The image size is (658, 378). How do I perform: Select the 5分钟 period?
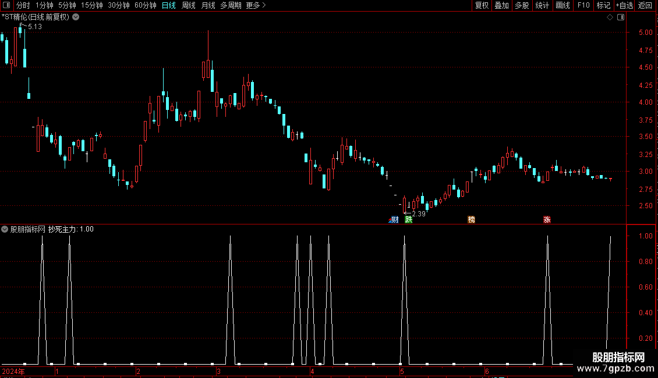click(x=67, y=5)
